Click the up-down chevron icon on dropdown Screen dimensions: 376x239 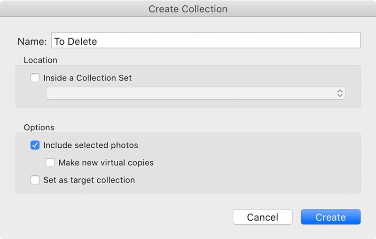pyautogui.click(x=340, y=93)
